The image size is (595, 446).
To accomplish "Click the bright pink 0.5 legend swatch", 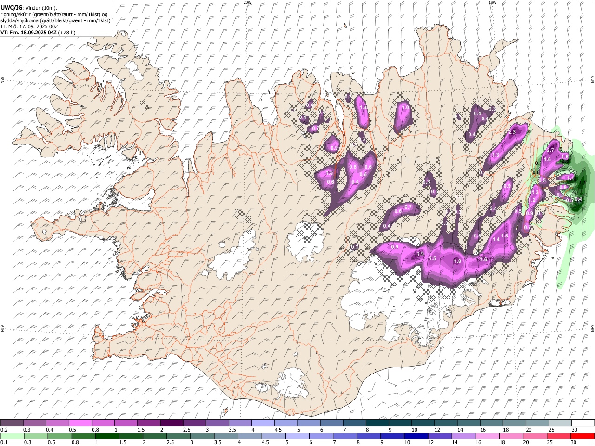I will (x=80, y=423).
